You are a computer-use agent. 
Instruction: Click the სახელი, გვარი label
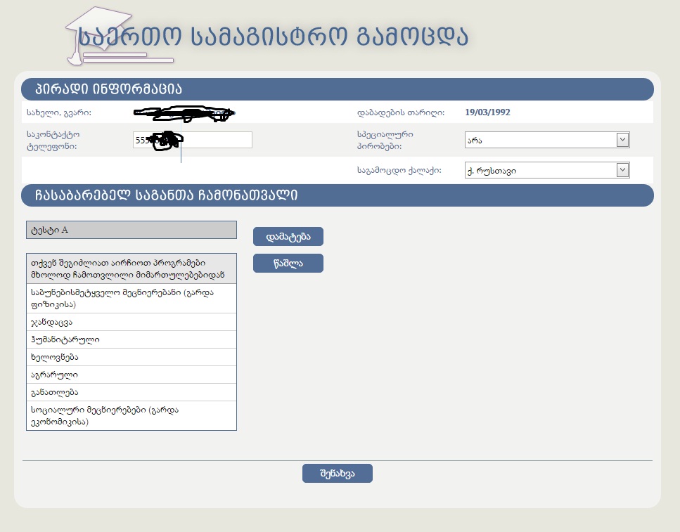59,112
